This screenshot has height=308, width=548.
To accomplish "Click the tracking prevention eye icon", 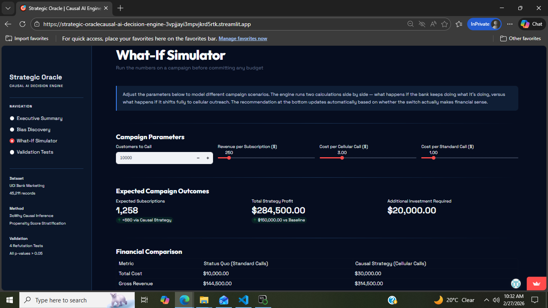I will [422, 24].
